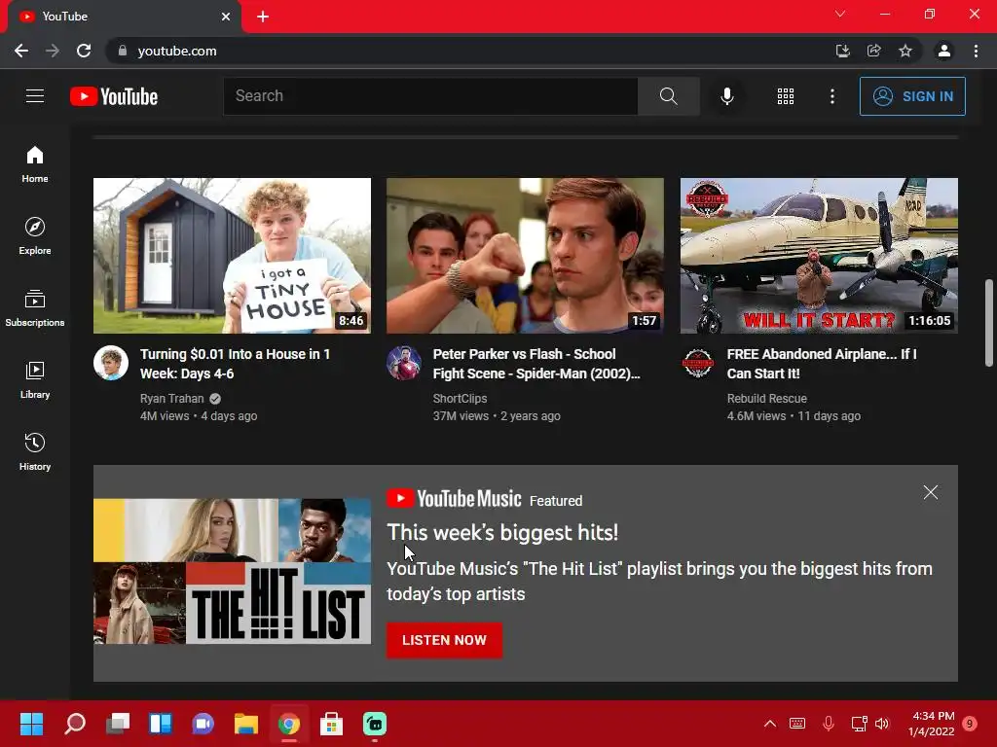Open the clock and date flyout
Image resolution: width=997 pixels, height=747 pixels.
point(932,724)
